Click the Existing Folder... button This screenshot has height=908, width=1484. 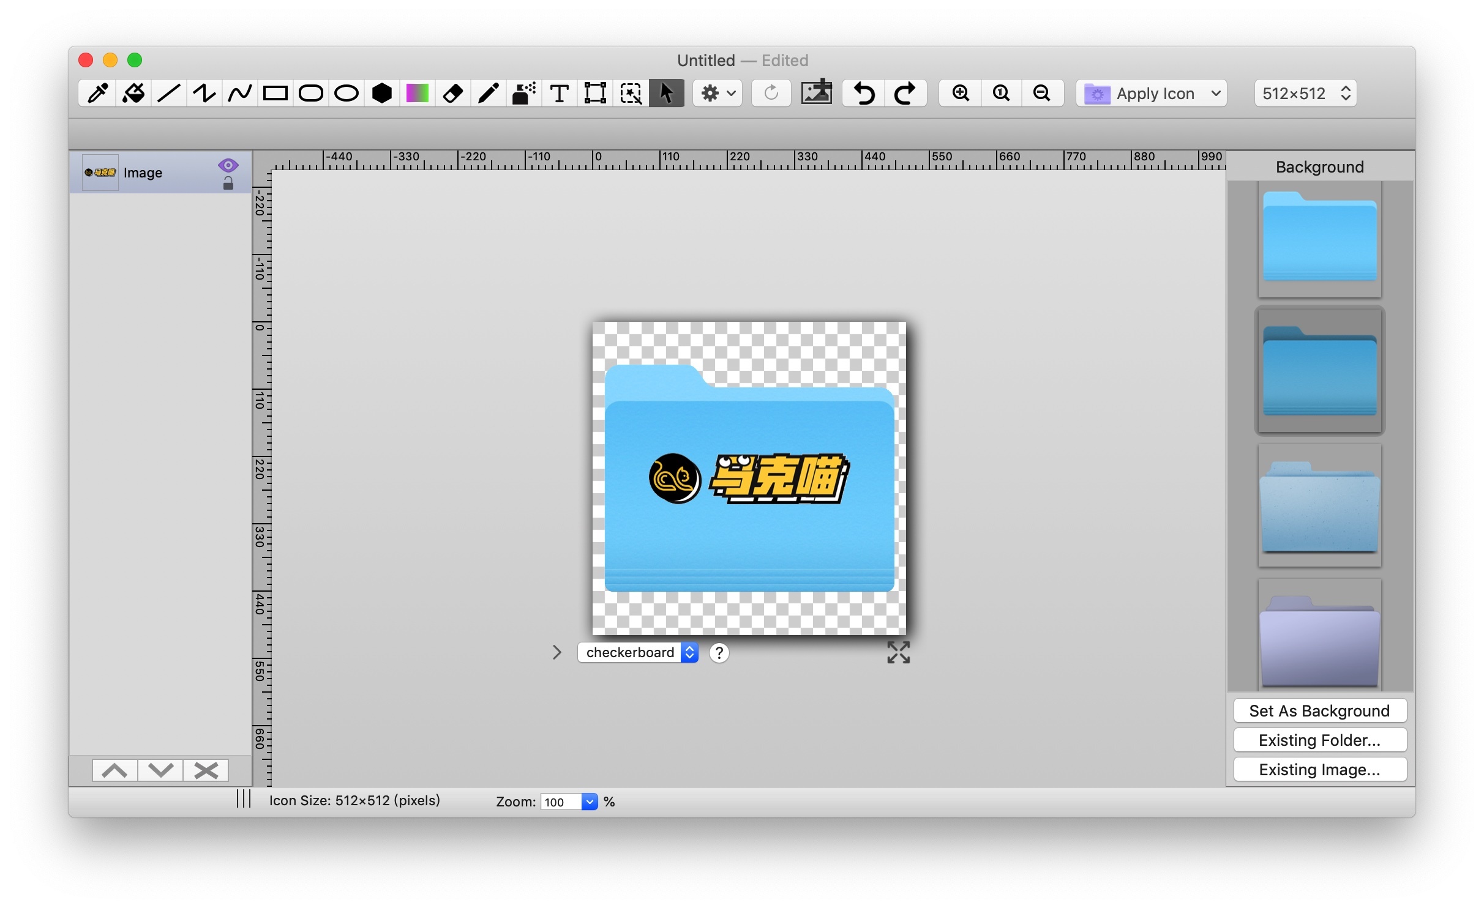tap(1319, 740)
